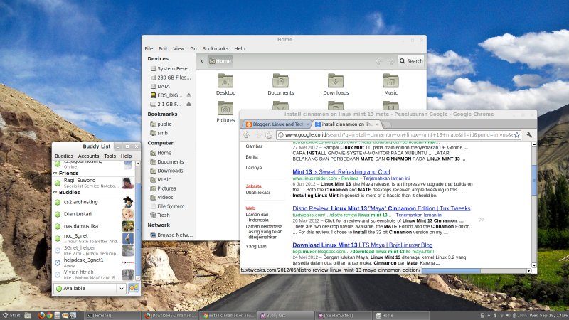Collapse the Buddies group in Buddy List
Image resolution: width=569 pixels, height=320 pixels.
pyautogui.click(x=55, y=193)
